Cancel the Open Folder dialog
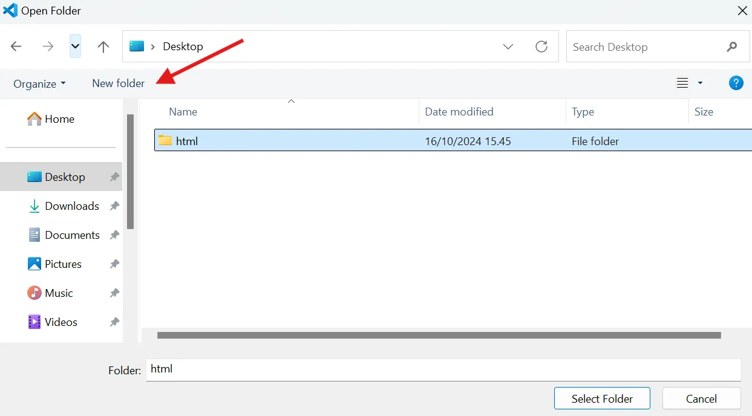 [x=701, y=398]
